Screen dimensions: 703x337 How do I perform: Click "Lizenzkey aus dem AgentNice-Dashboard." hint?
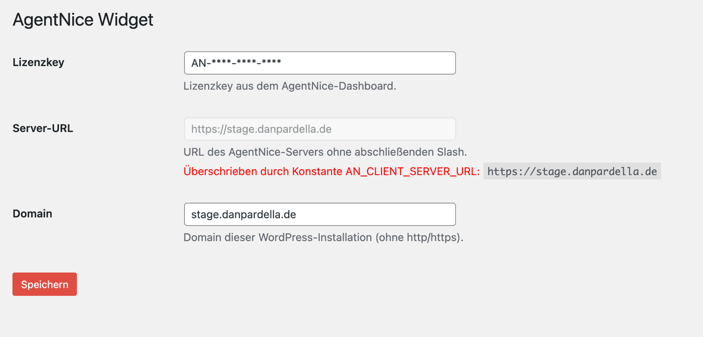click(x=290, y=86)
